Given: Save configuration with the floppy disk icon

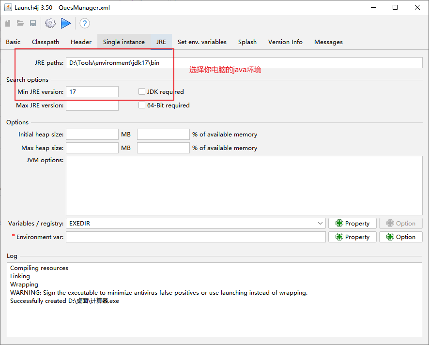Looking at the screenshot, I should [33, 23].
